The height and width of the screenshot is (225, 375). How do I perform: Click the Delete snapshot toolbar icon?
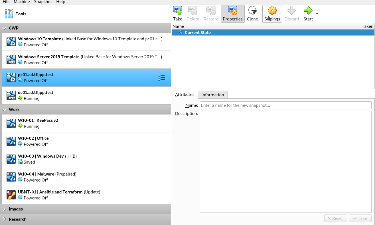coord(193,11)
